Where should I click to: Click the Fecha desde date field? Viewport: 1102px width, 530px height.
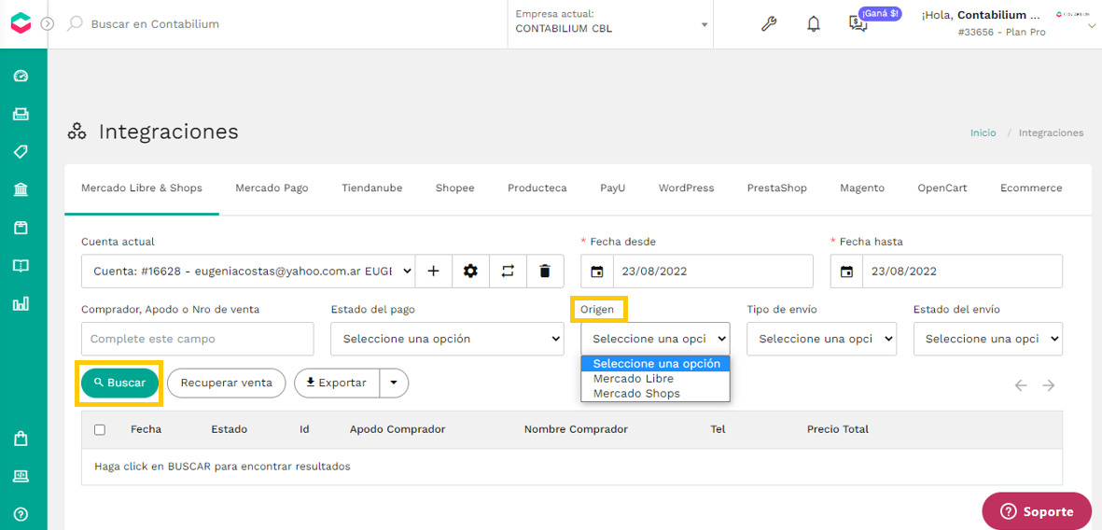[x=713, y=272]
